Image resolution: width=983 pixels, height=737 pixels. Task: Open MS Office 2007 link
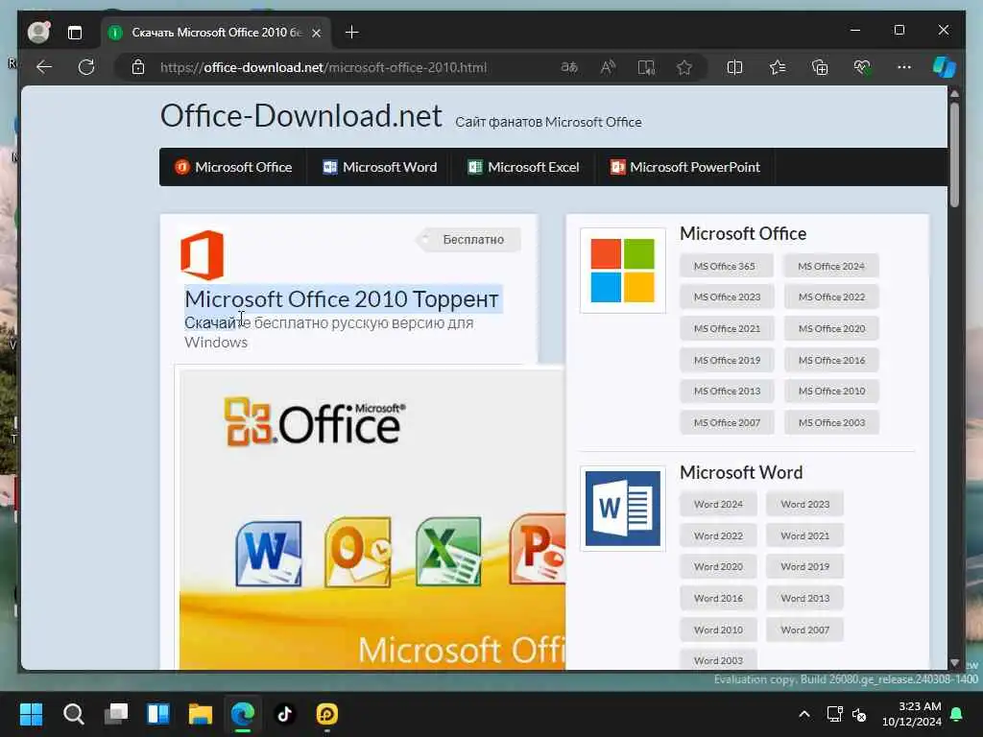728,423
